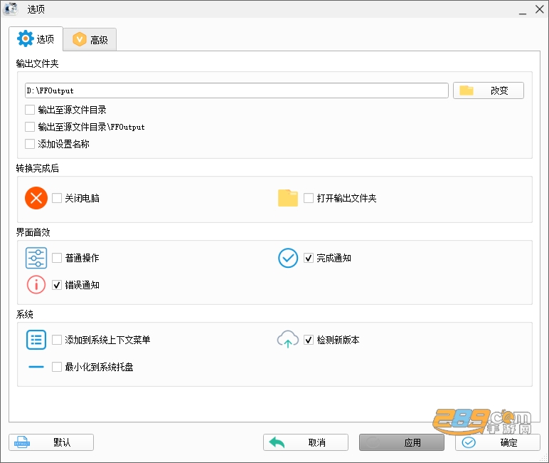Click the list icon for context menu

click(x=36, y=340)
